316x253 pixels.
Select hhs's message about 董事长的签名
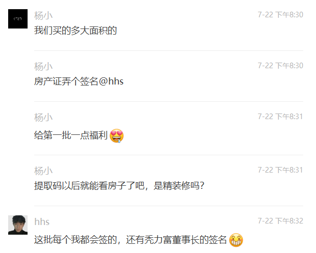139,240
